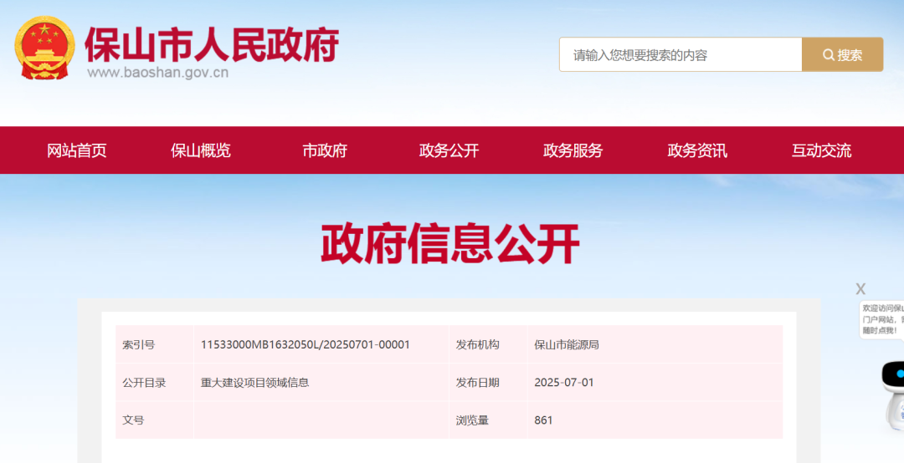This screenshot has width=904, height=463.
Task: Open 政务服务 from the red navigation bar
Action: 573,150
